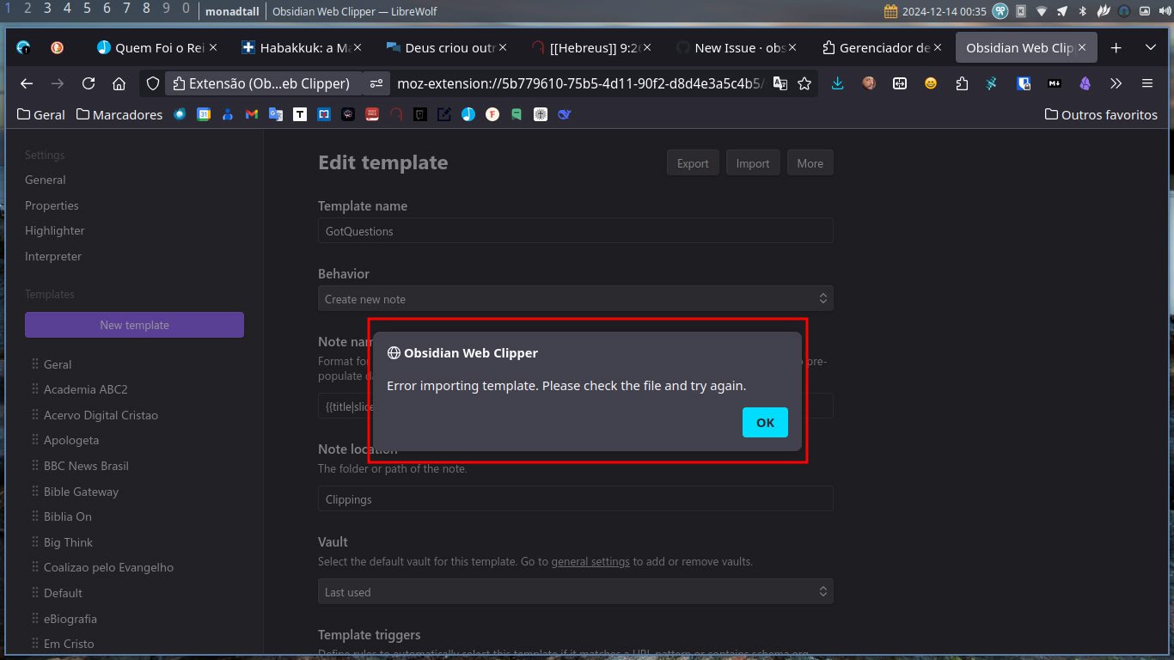This screenshot has height=660, width=1174.
Task: Go back with browser back arrow
Action: click(x=27, y=83)
